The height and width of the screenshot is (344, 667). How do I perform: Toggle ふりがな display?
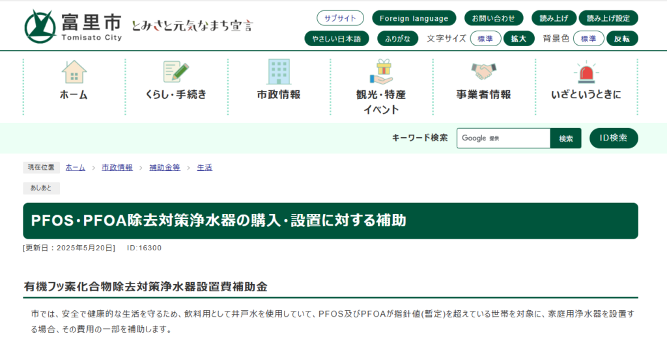pos(398,38)
